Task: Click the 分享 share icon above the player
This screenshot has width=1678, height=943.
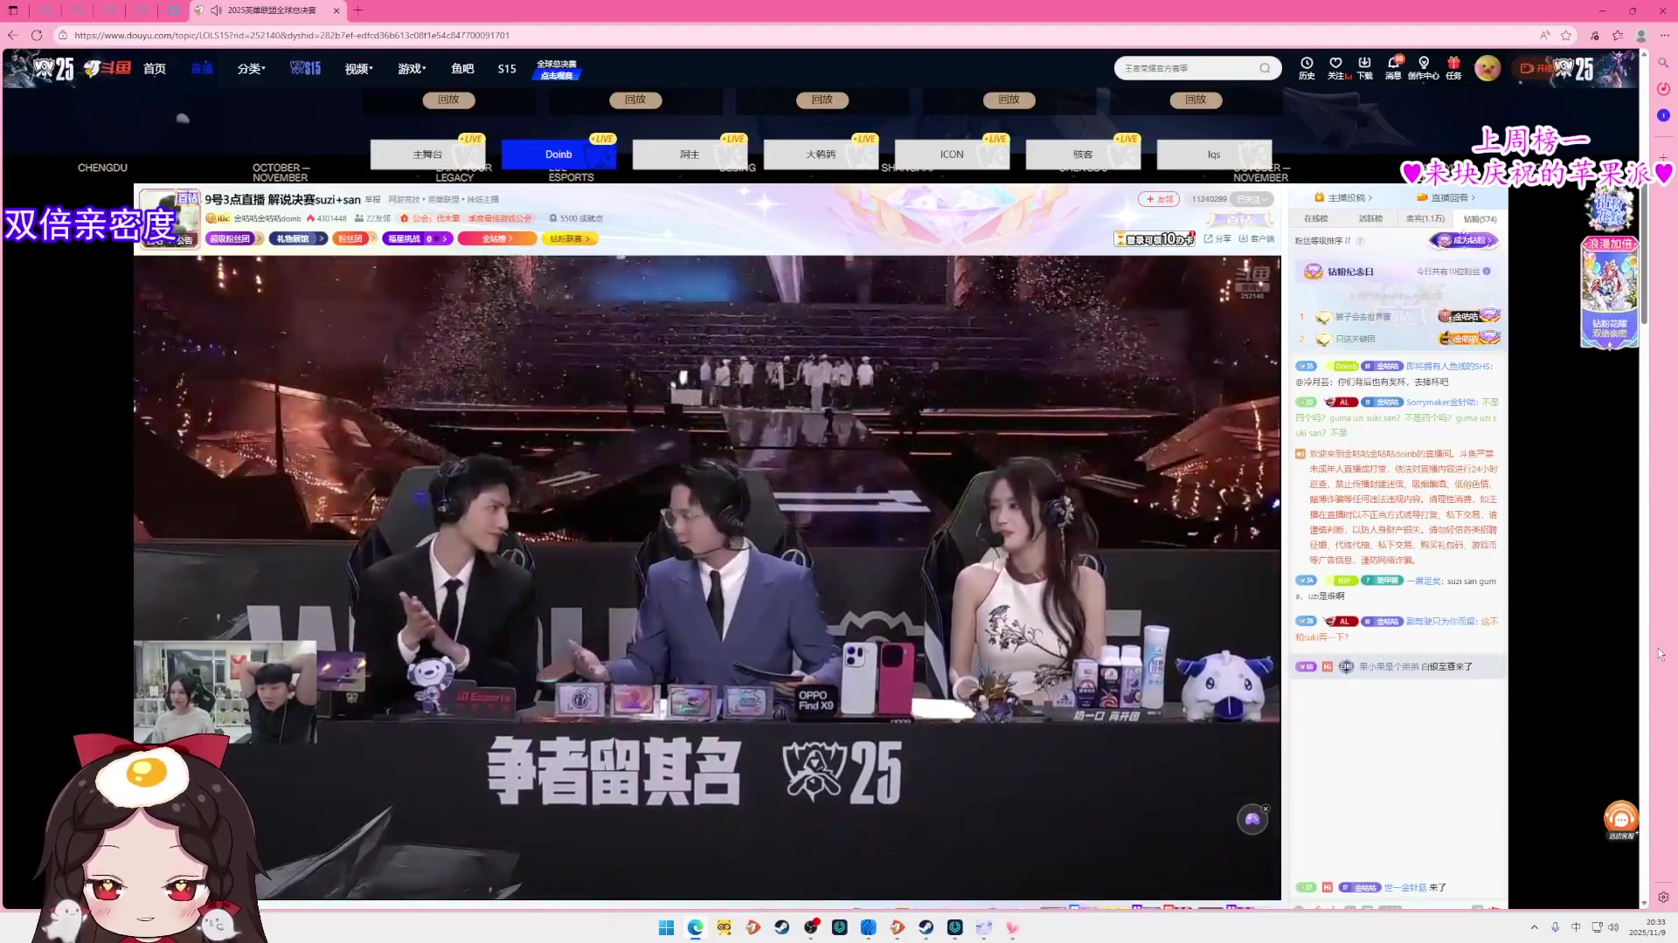Action: tap(1215, 238)
